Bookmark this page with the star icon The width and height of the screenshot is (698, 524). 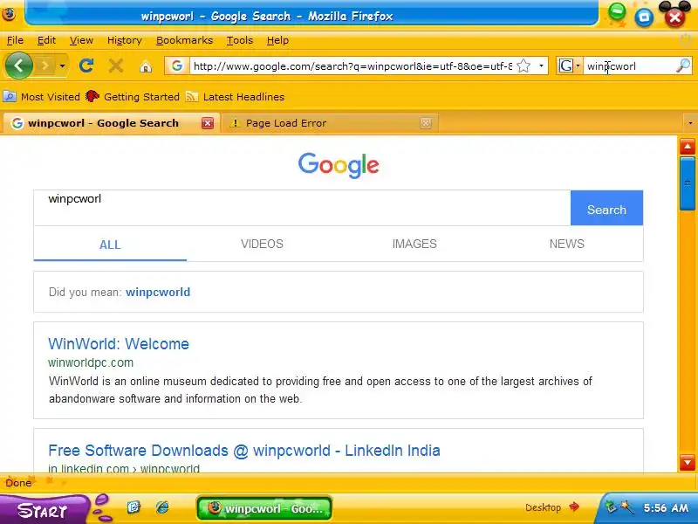click(524, 66)
